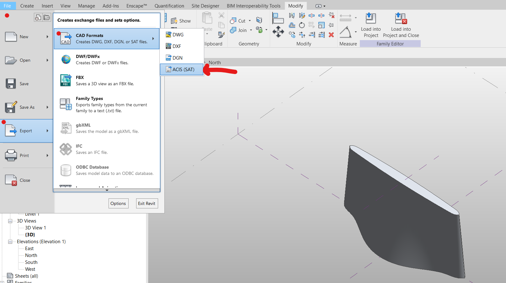The width and height of the screenshot is (506, 283).
Task: Select the Mirror tool in the ribbon
Action: 292,15
